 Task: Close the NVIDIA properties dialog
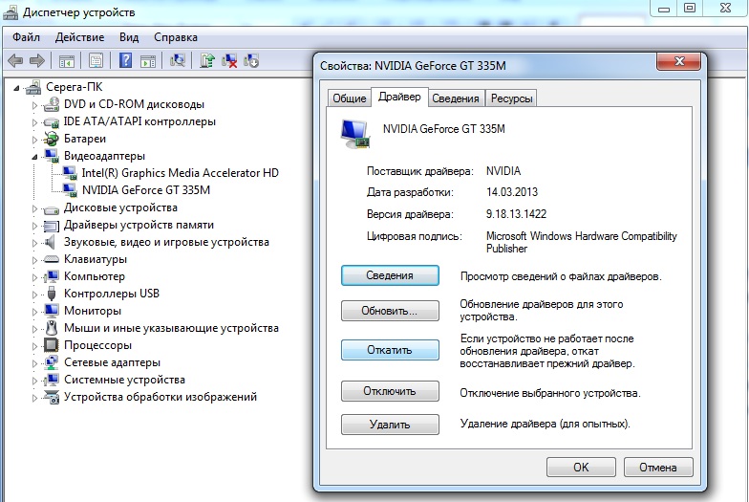point(679,61)
